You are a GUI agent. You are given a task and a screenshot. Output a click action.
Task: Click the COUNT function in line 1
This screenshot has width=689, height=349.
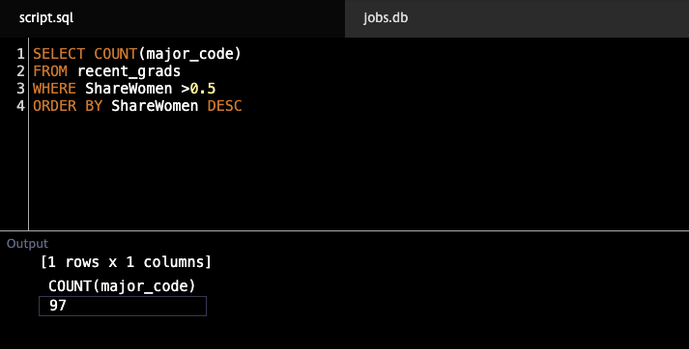pos(116,53)
